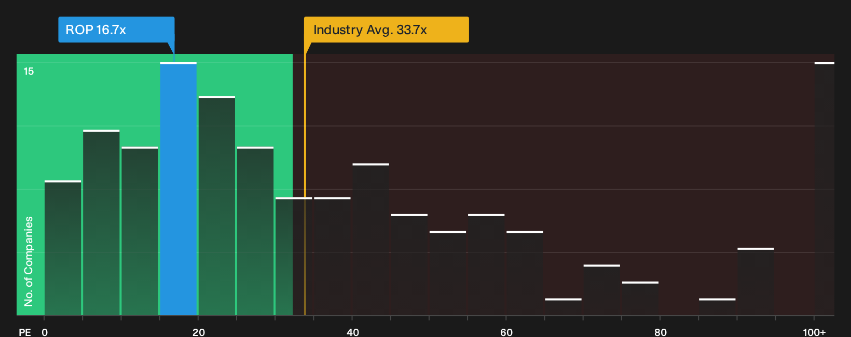Select the bar for PE 10 to 15
The image size is (851, 337).
point(140,231)
